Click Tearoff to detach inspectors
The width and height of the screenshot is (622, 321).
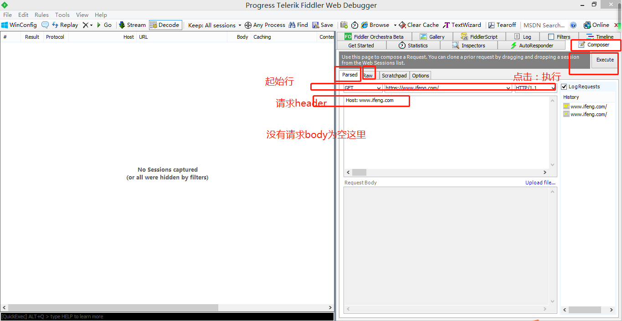pyautogui.click(x=502, y=25)
